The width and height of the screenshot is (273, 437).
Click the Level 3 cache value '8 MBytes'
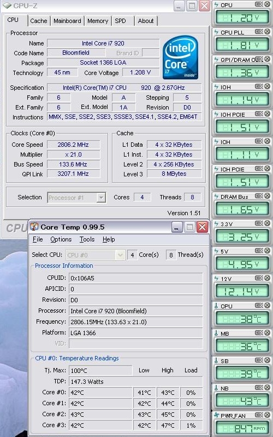(174, 174)
